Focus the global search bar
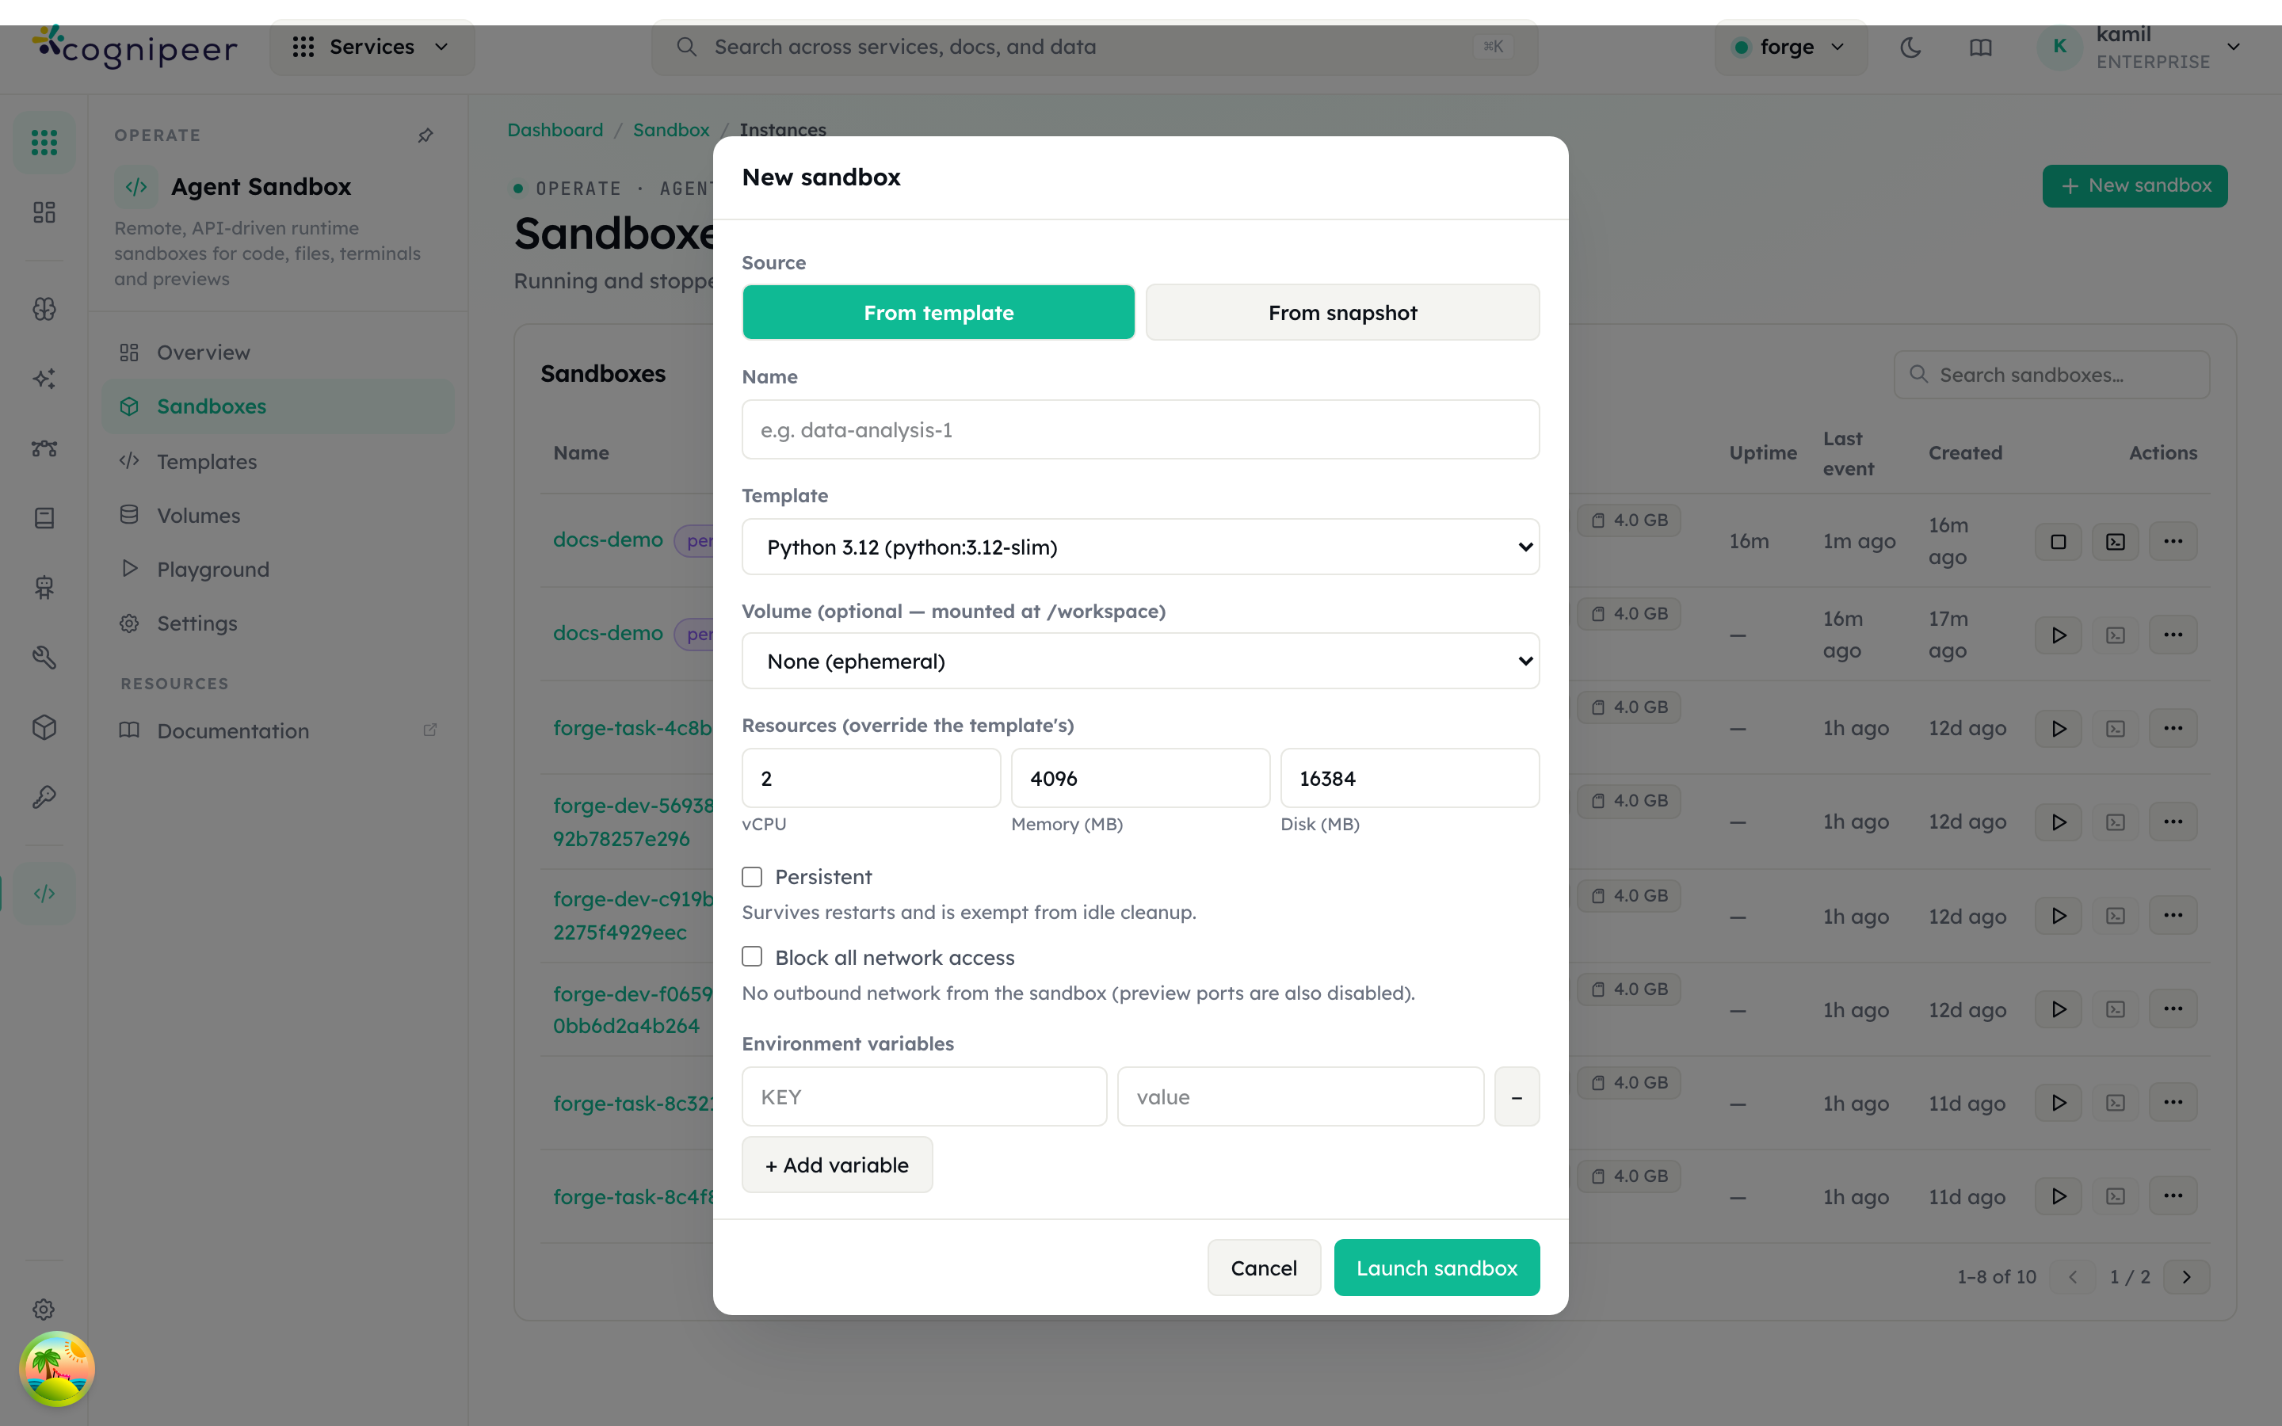Screen dimensions: 2282x1426 click(x=1093, y=48)
